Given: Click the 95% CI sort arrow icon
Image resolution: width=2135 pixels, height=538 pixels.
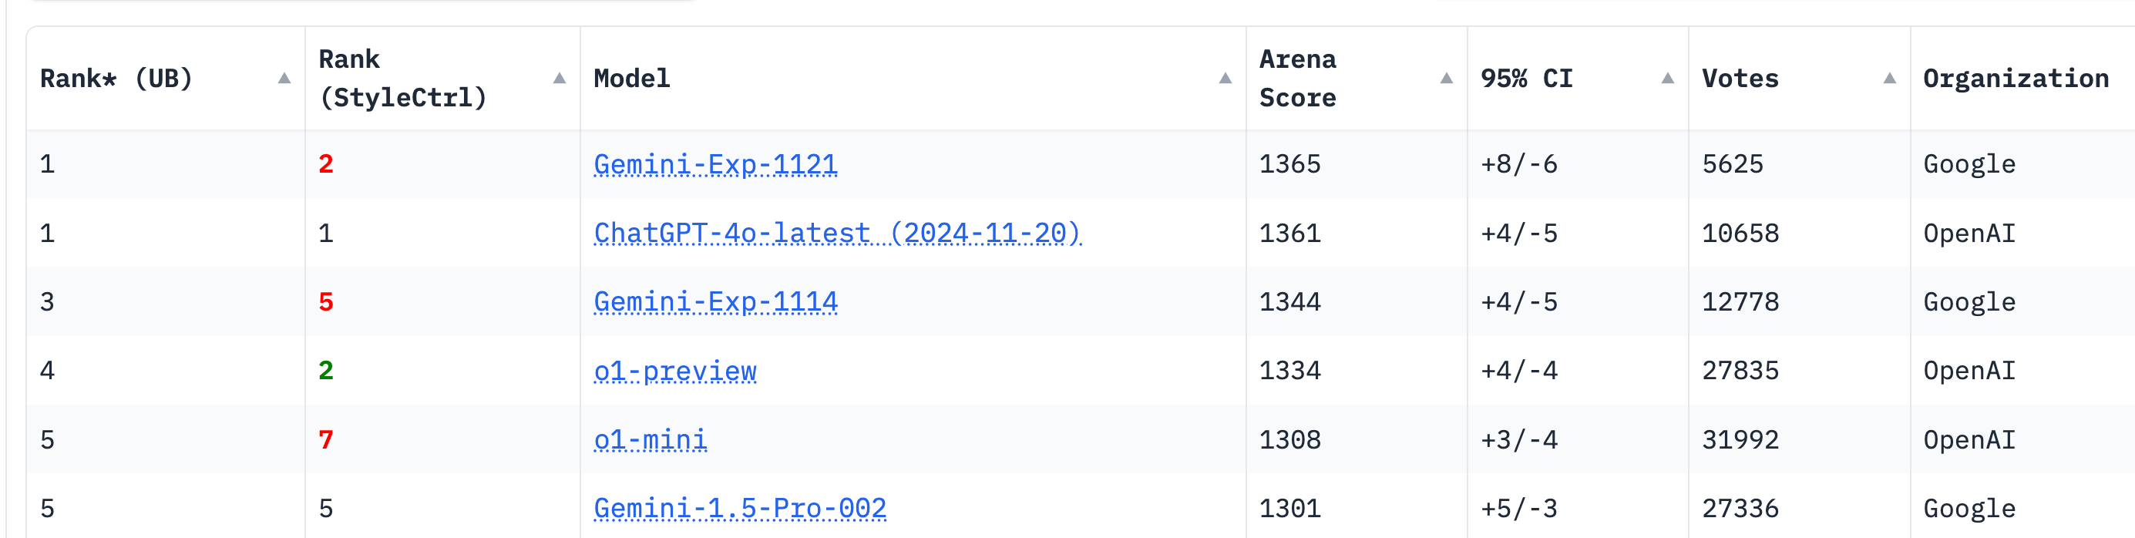Looking at the screenshot, I should point(1668,79).
